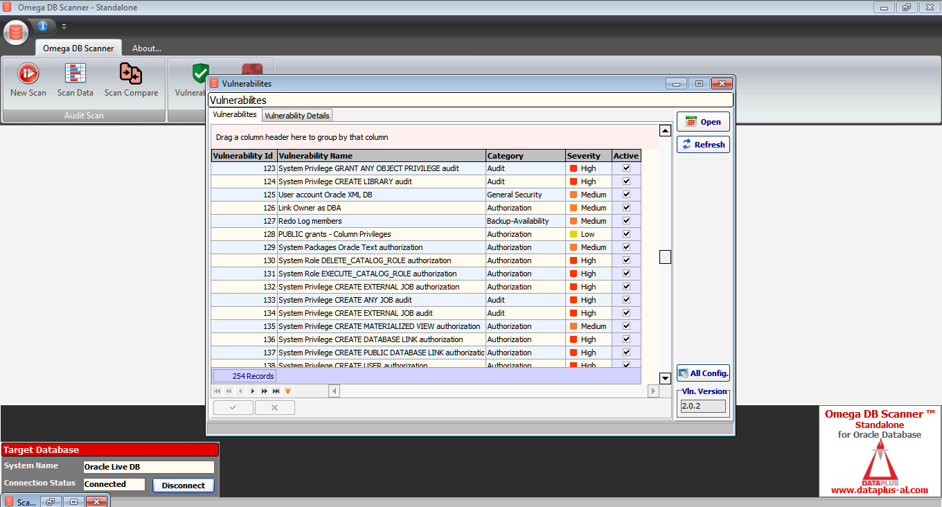Click the System Name field

coord(149,467)
